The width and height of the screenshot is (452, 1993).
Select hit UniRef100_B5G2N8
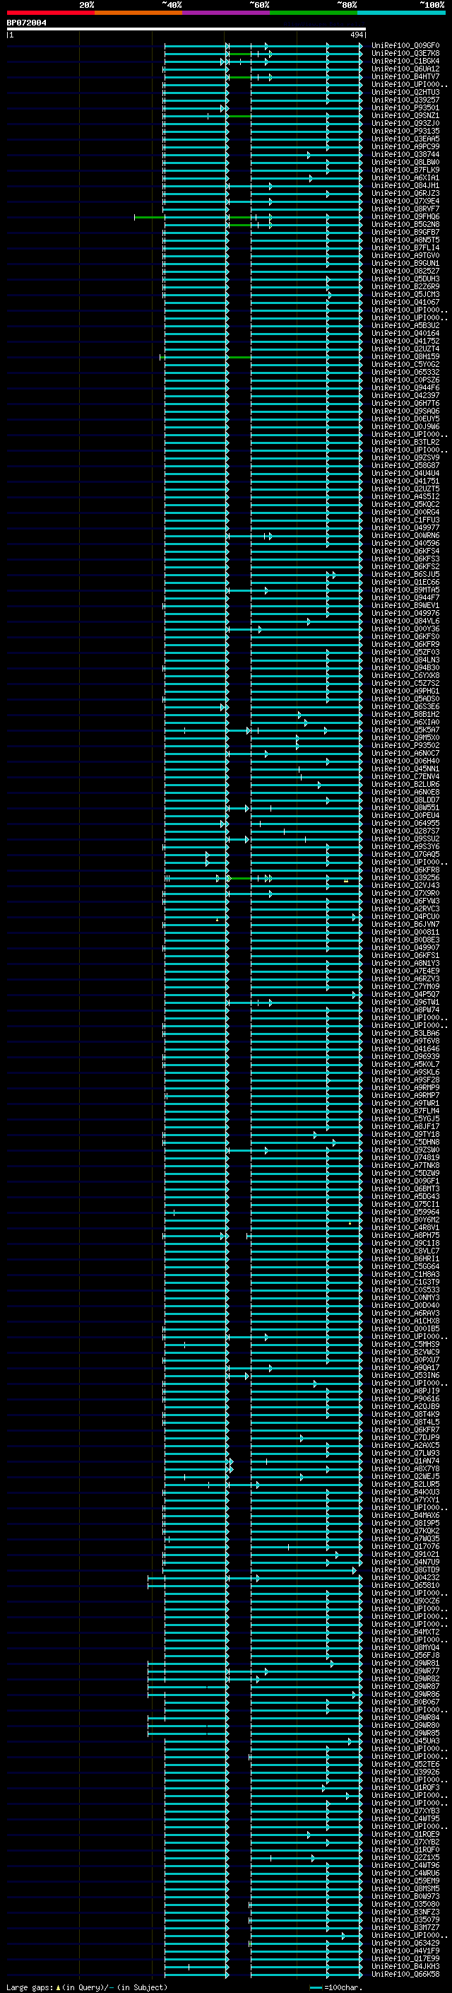(x=405, y=224)
